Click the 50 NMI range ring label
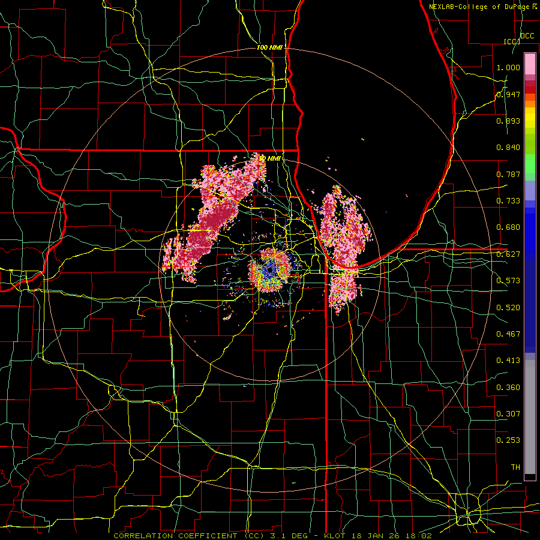The height and width of the screenshot is (540, 540). (269, 158)
